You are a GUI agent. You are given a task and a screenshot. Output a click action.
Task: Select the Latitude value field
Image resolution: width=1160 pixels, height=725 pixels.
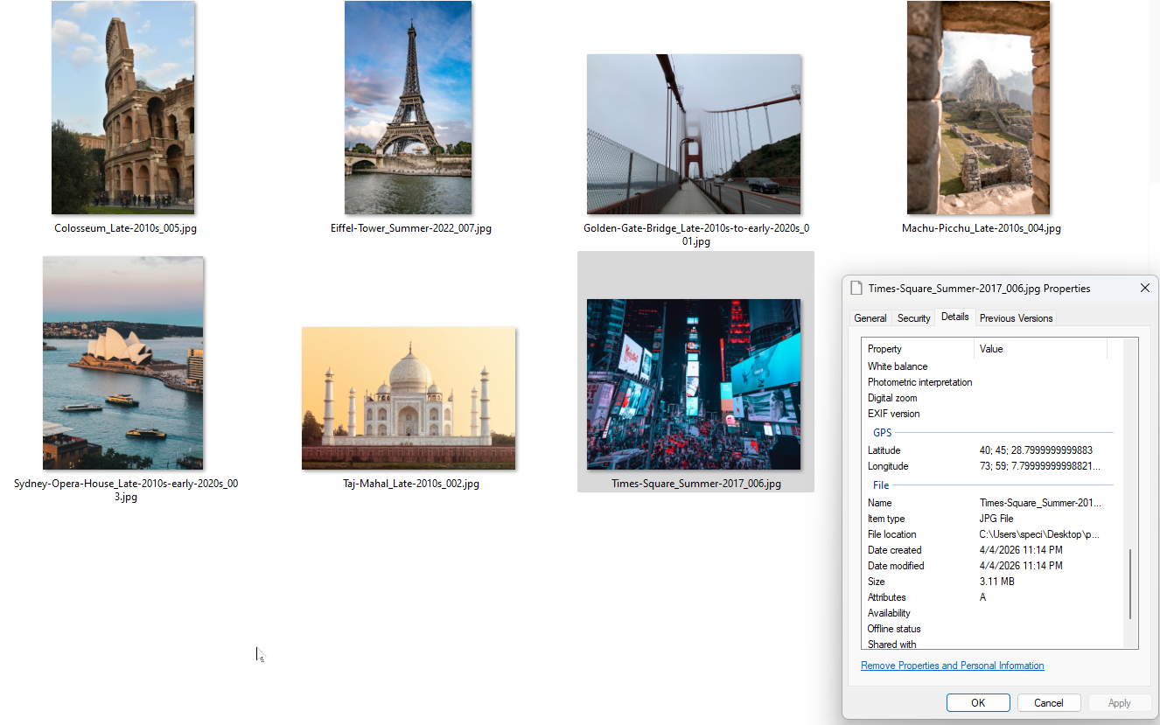pyautogui.click(x=1036, y=450)
